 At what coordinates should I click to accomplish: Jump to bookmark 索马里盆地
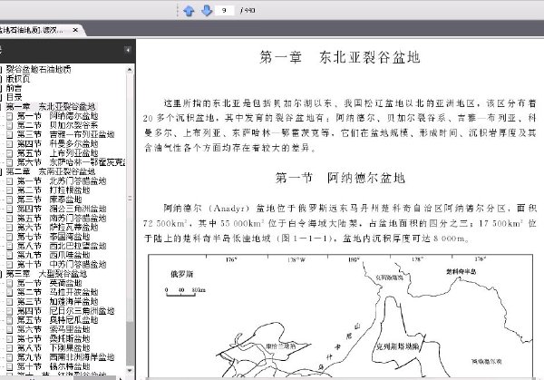[x=53, y=329]
